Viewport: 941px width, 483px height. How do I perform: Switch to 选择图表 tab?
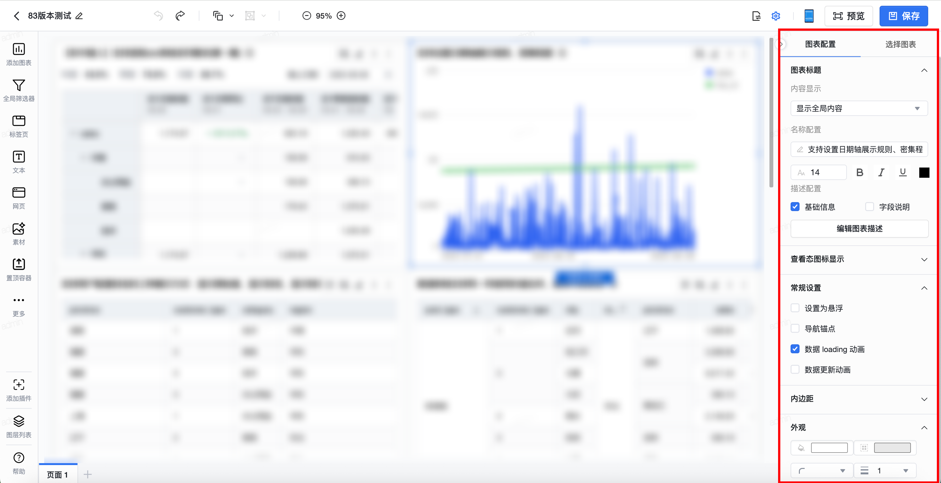[x=900, y=44]
